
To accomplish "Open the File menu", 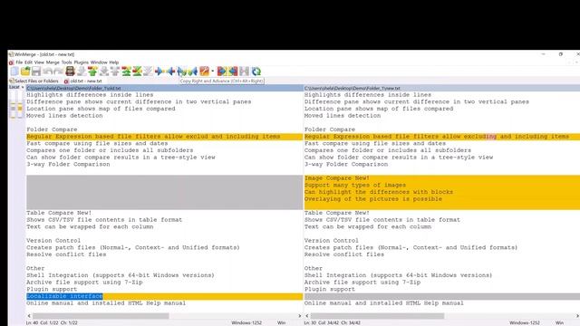I will [19, 62].
